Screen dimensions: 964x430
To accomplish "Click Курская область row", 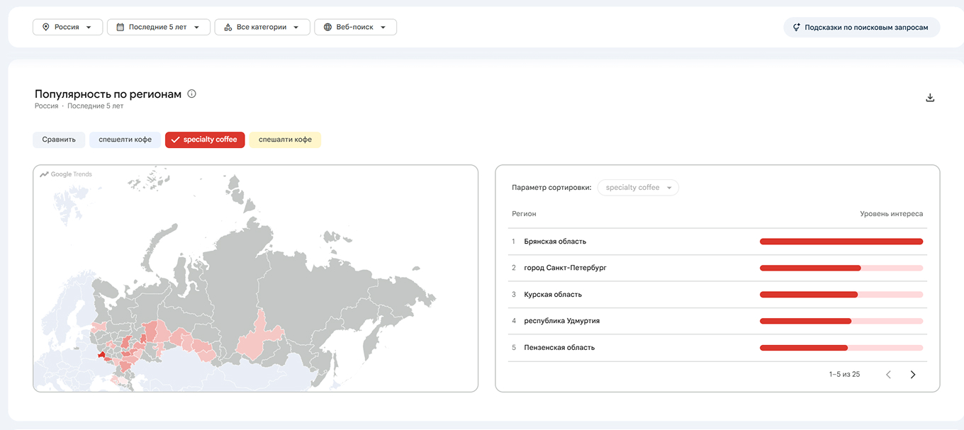I will click(717, 295).
